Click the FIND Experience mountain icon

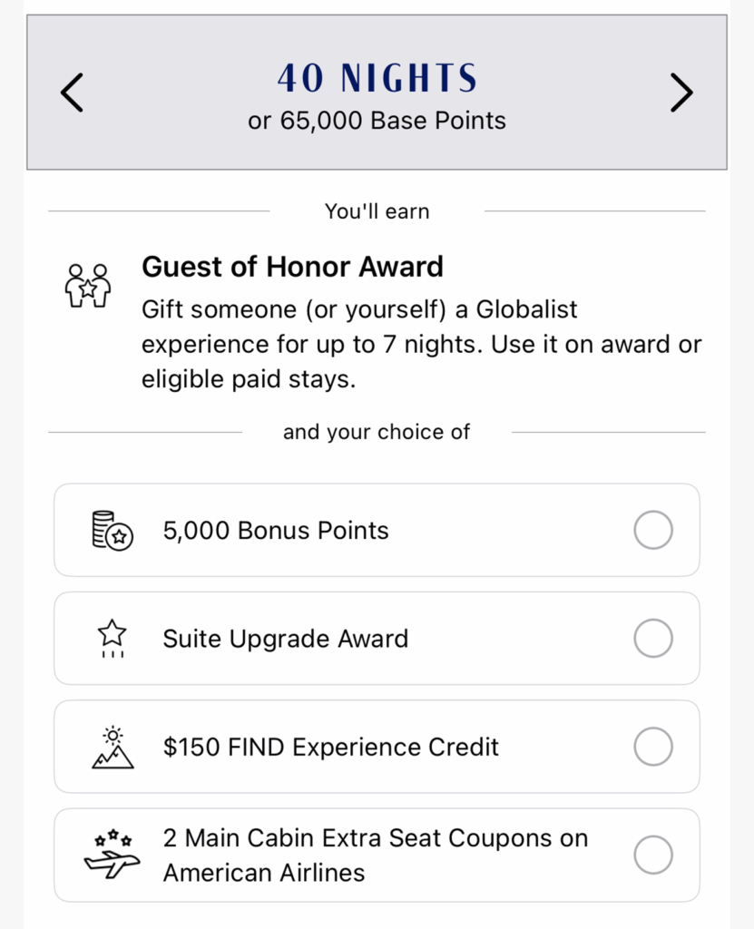pyautogui.click(x=113, y=747)
